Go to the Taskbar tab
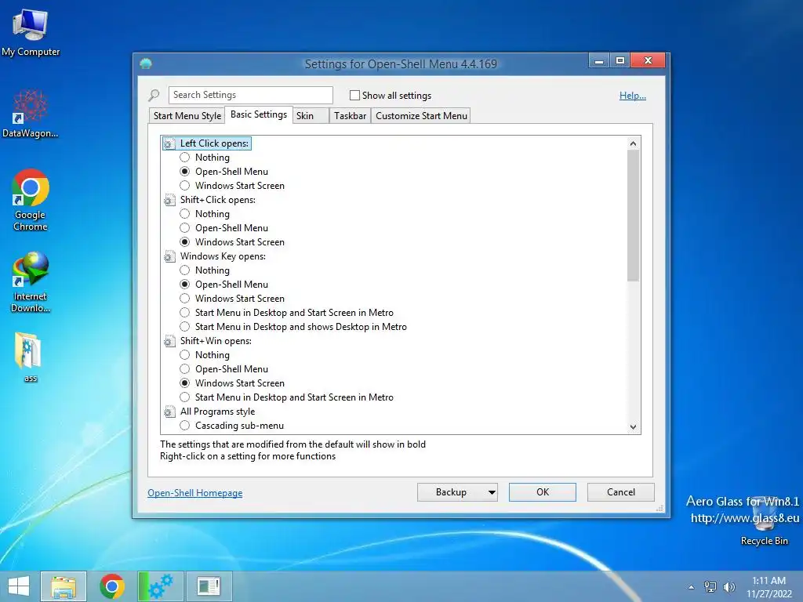 (350, 116)
